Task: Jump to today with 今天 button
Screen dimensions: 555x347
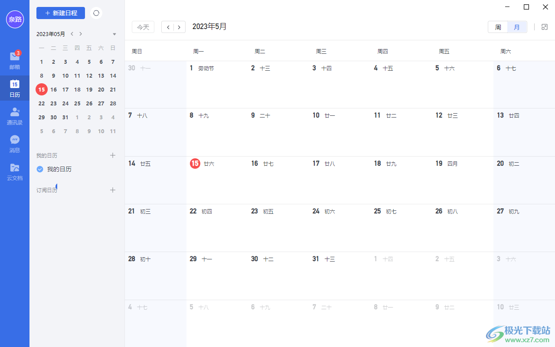Action: pyautogui.click(x=143, y=27)
